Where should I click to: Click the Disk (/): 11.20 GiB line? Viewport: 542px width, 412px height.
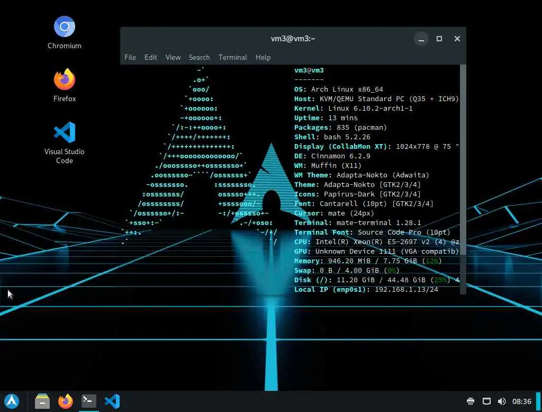[376, 280]
